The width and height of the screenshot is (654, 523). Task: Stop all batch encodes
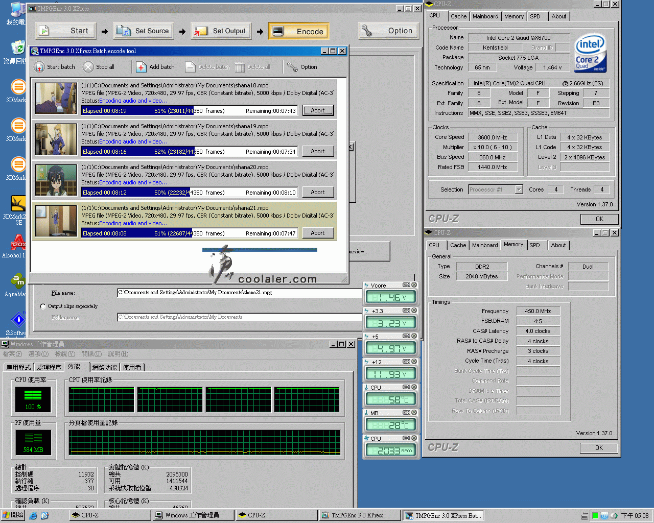point(99,67)
